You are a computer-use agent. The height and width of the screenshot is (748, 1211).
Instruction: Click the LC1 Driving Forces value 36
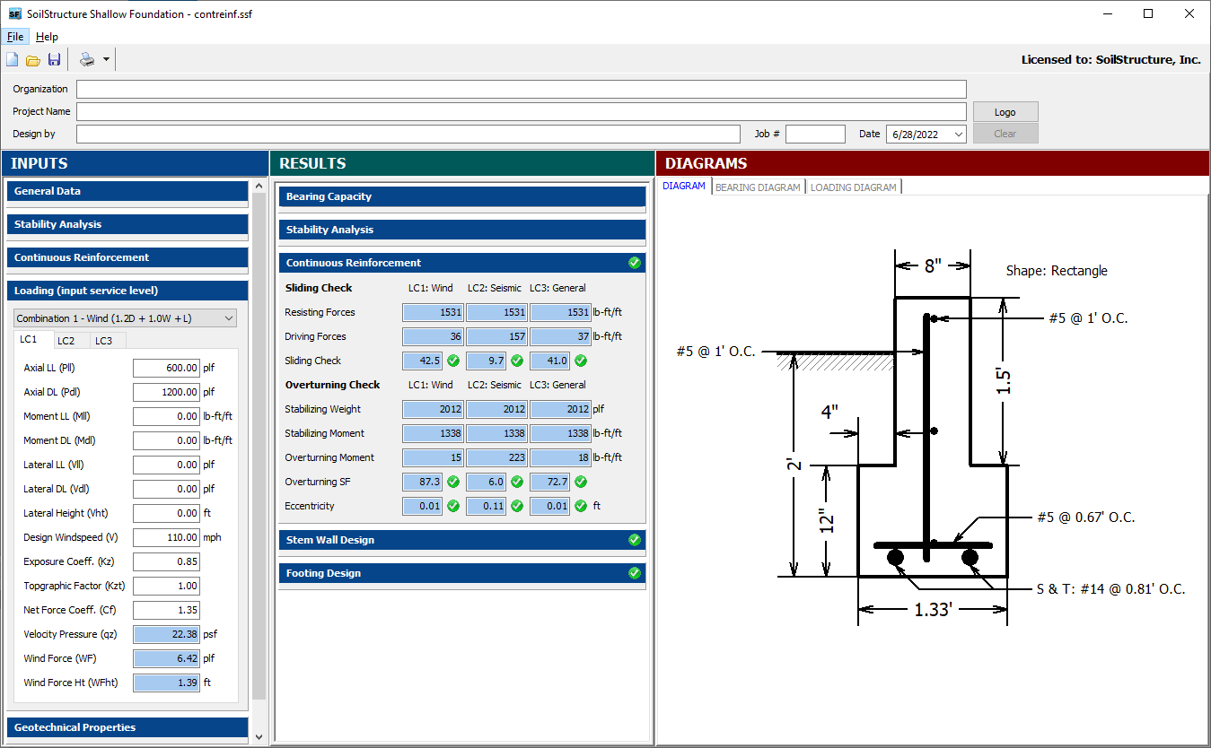point(433,336)
